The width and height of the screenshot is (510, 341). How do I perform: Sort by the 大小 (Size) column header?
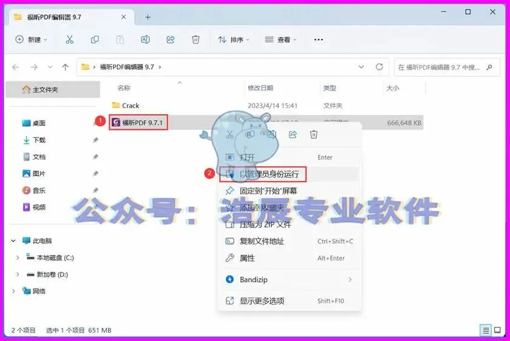[x=393, y=88]
